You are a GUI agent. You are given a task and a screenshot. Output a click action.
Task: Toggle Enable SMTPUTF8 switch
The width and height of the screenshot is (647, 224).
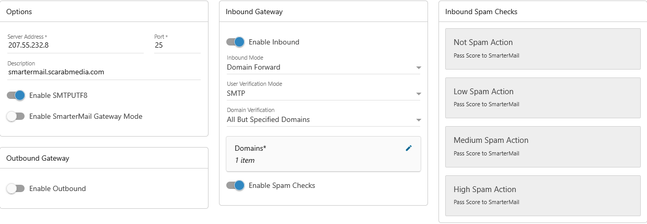click(x=16, y=95)
